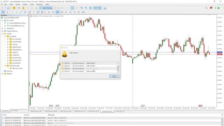Close the Navigator panel
The height and width of the screenshot is (126, 224).
pyautogui.click(x=27, y=15)
